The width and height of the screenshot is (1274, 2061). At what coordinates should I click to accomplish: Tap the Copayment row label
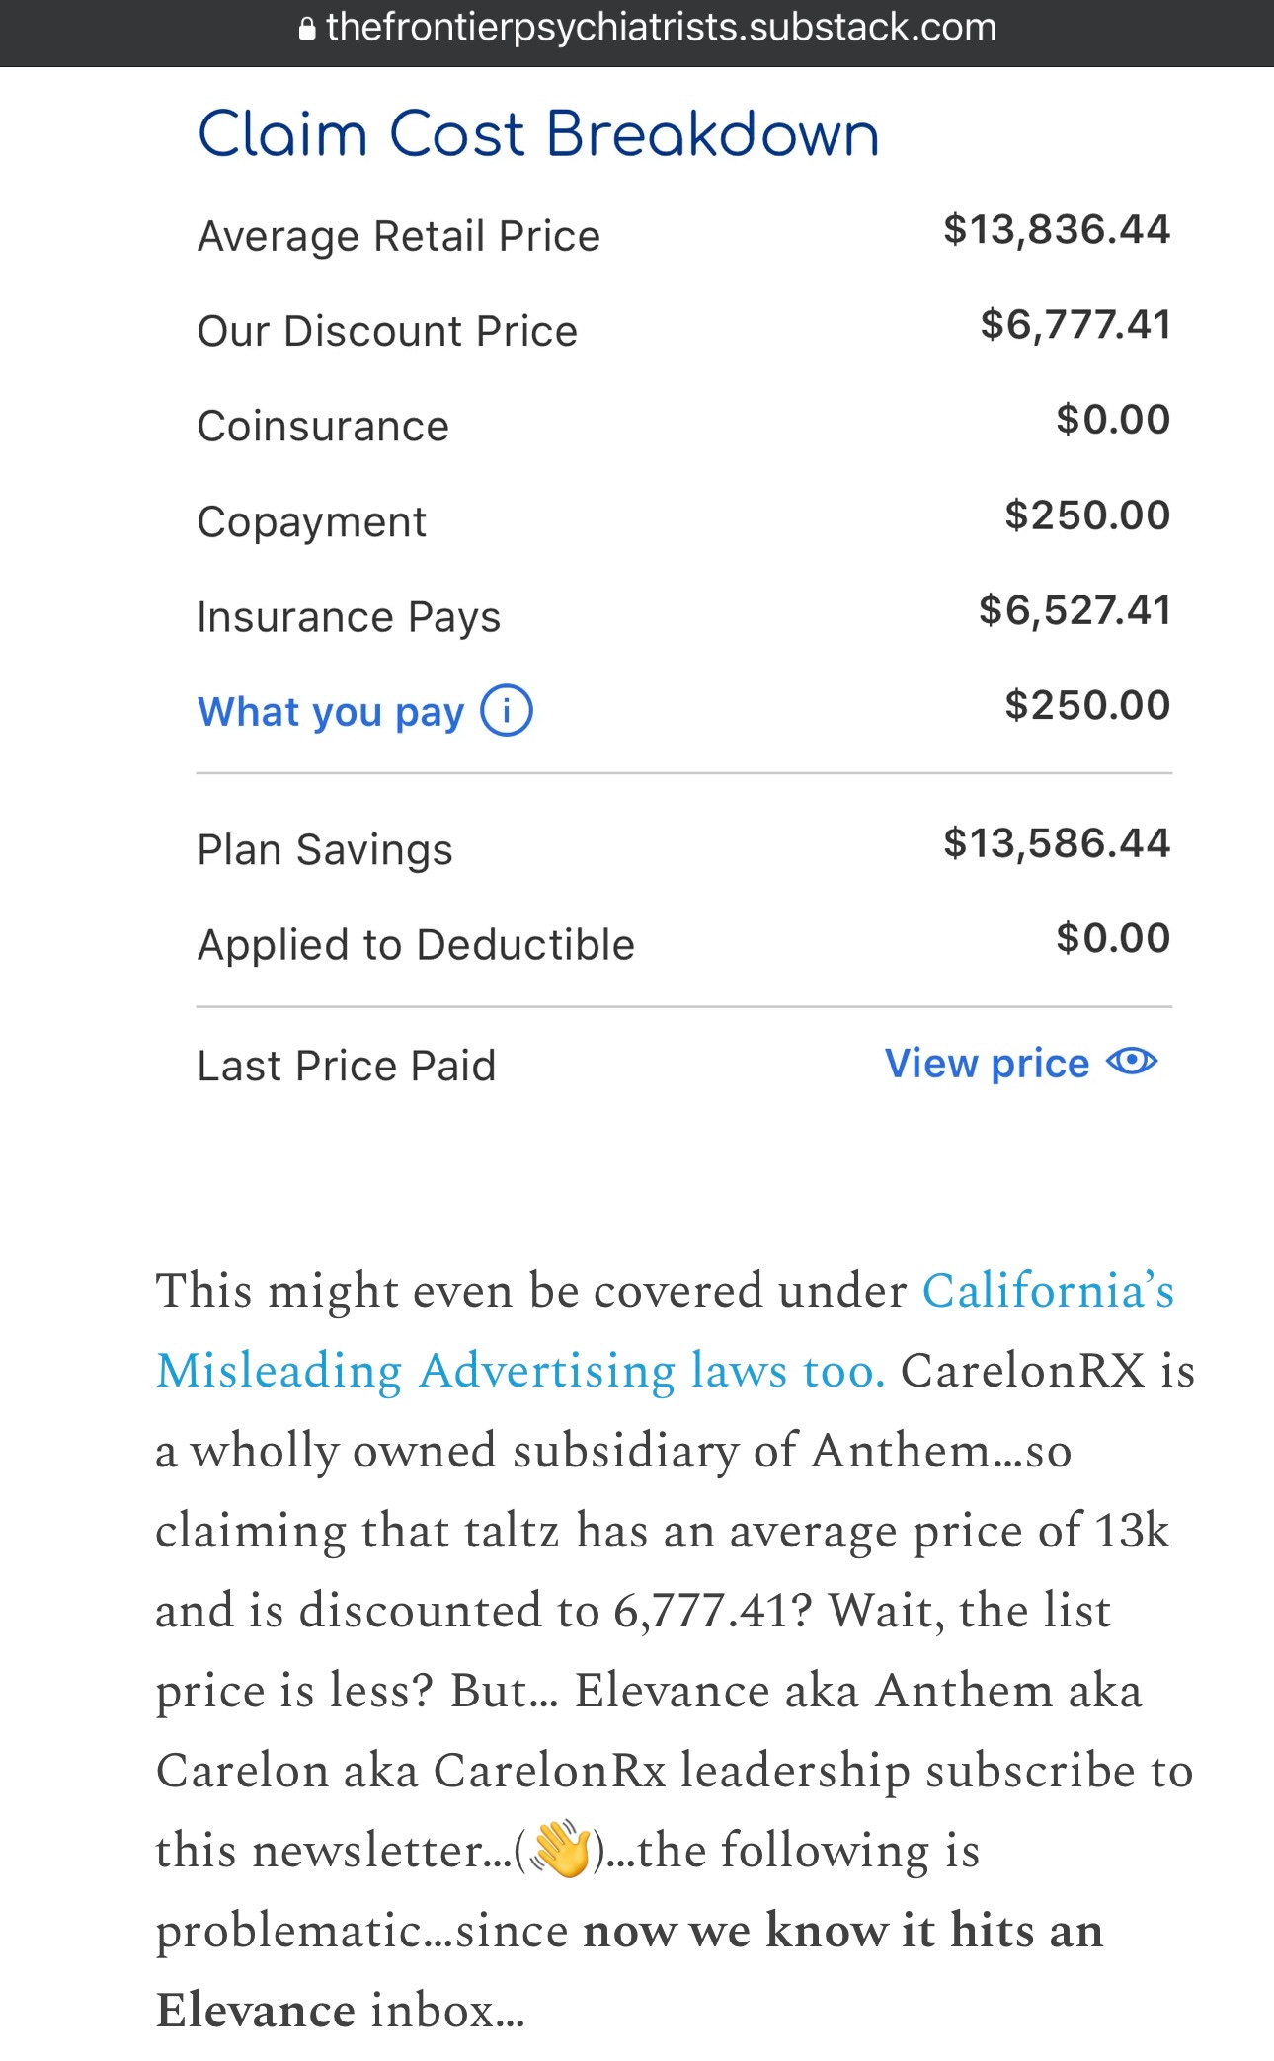[x=312, y=521]
